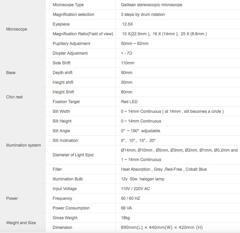Click the Microscope Type row label
Screen dimensions: 240x233
tap(68, 5)
